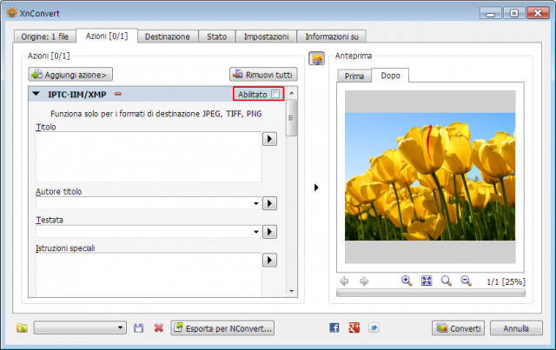Screen dimensions: 556x350
Task: Click the load script folder icon
Action: coord(22,328)
